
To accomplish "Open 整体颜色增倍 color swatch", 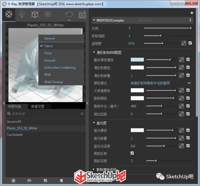I will [x=137, y=60].
